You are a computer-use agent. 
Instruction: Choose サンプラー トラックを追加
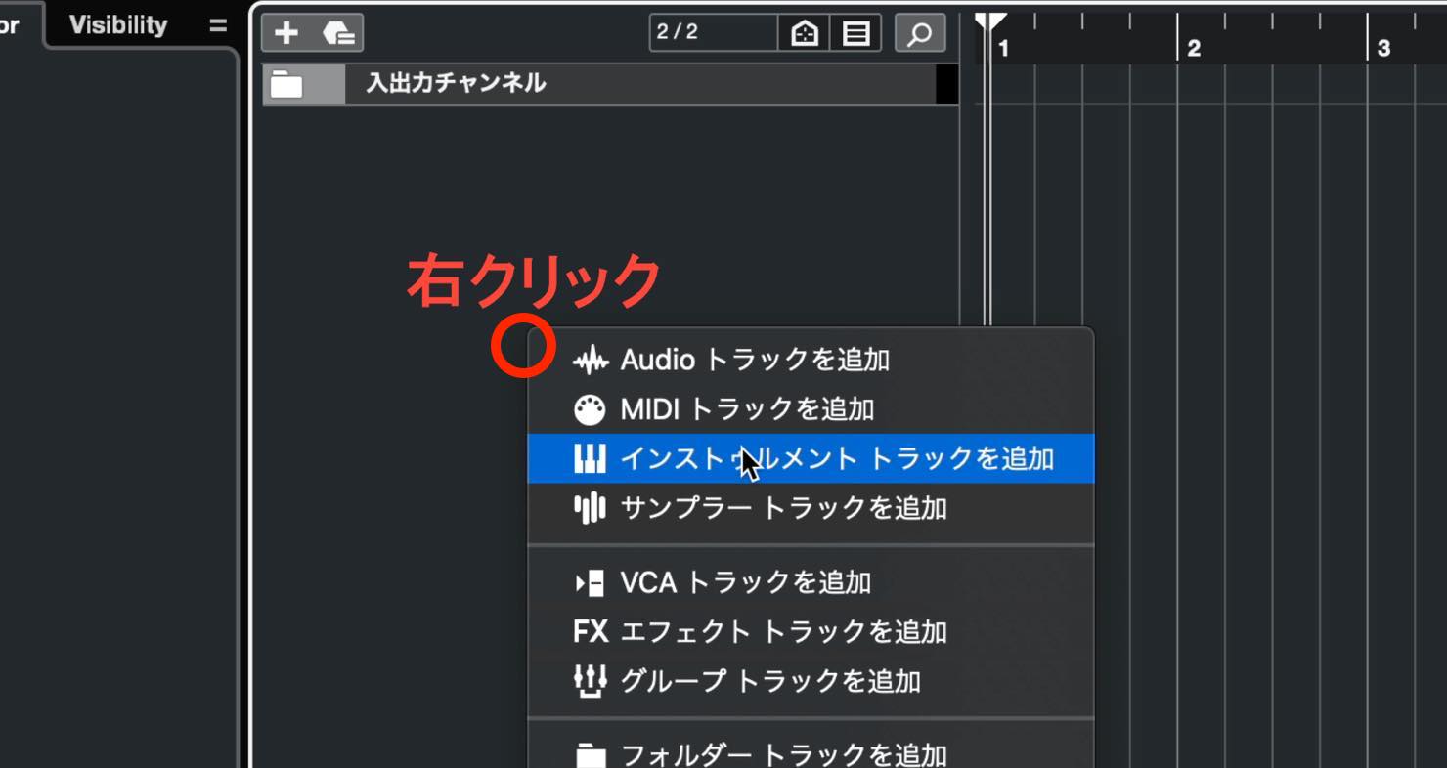pyautogui.click(x=811, y=508)
